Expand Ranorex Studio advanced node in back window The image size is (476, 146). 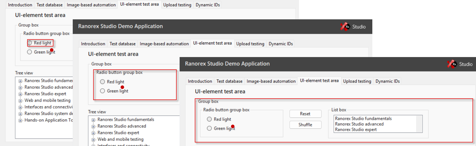pos(20,87)
